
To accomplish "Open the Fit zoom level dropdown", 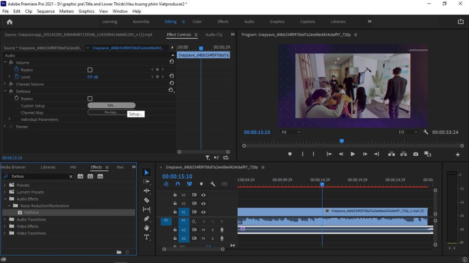I will [x=291, y=132].
